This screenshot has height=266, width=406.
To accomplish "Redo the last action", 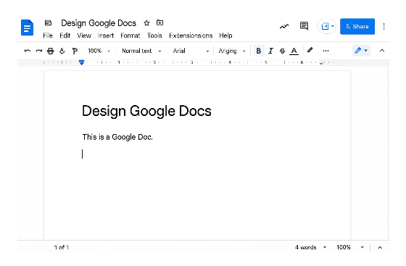I will 39,51.
